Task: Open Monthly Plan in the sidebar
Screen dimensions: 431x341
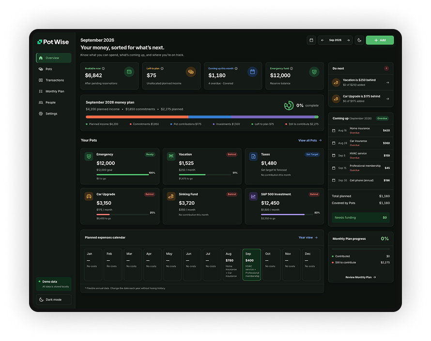Action: pos(54,91)
